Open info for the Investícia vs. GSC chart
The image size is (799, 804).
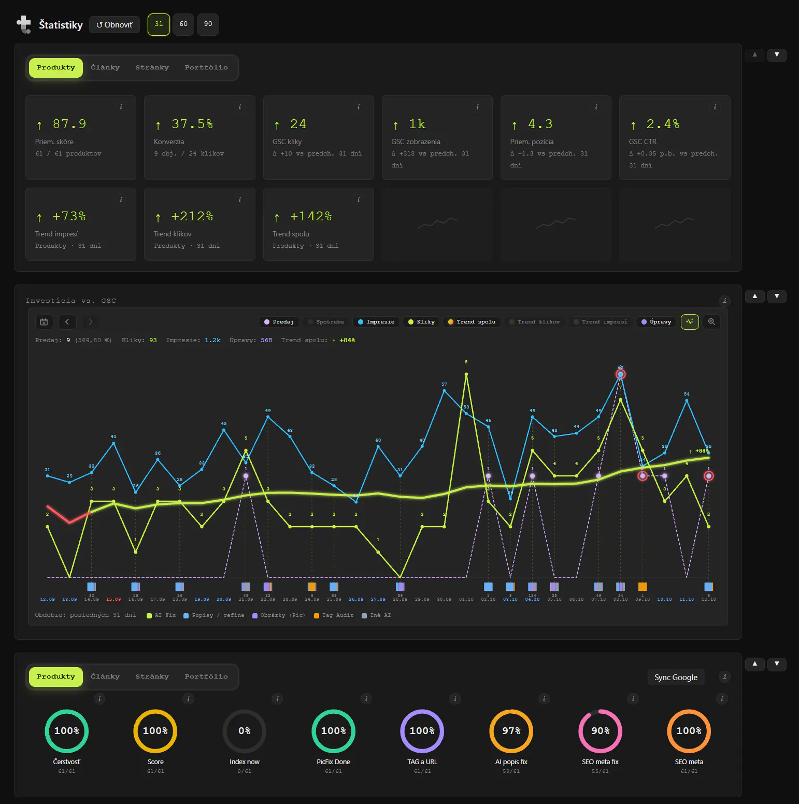tap(725, 300)
